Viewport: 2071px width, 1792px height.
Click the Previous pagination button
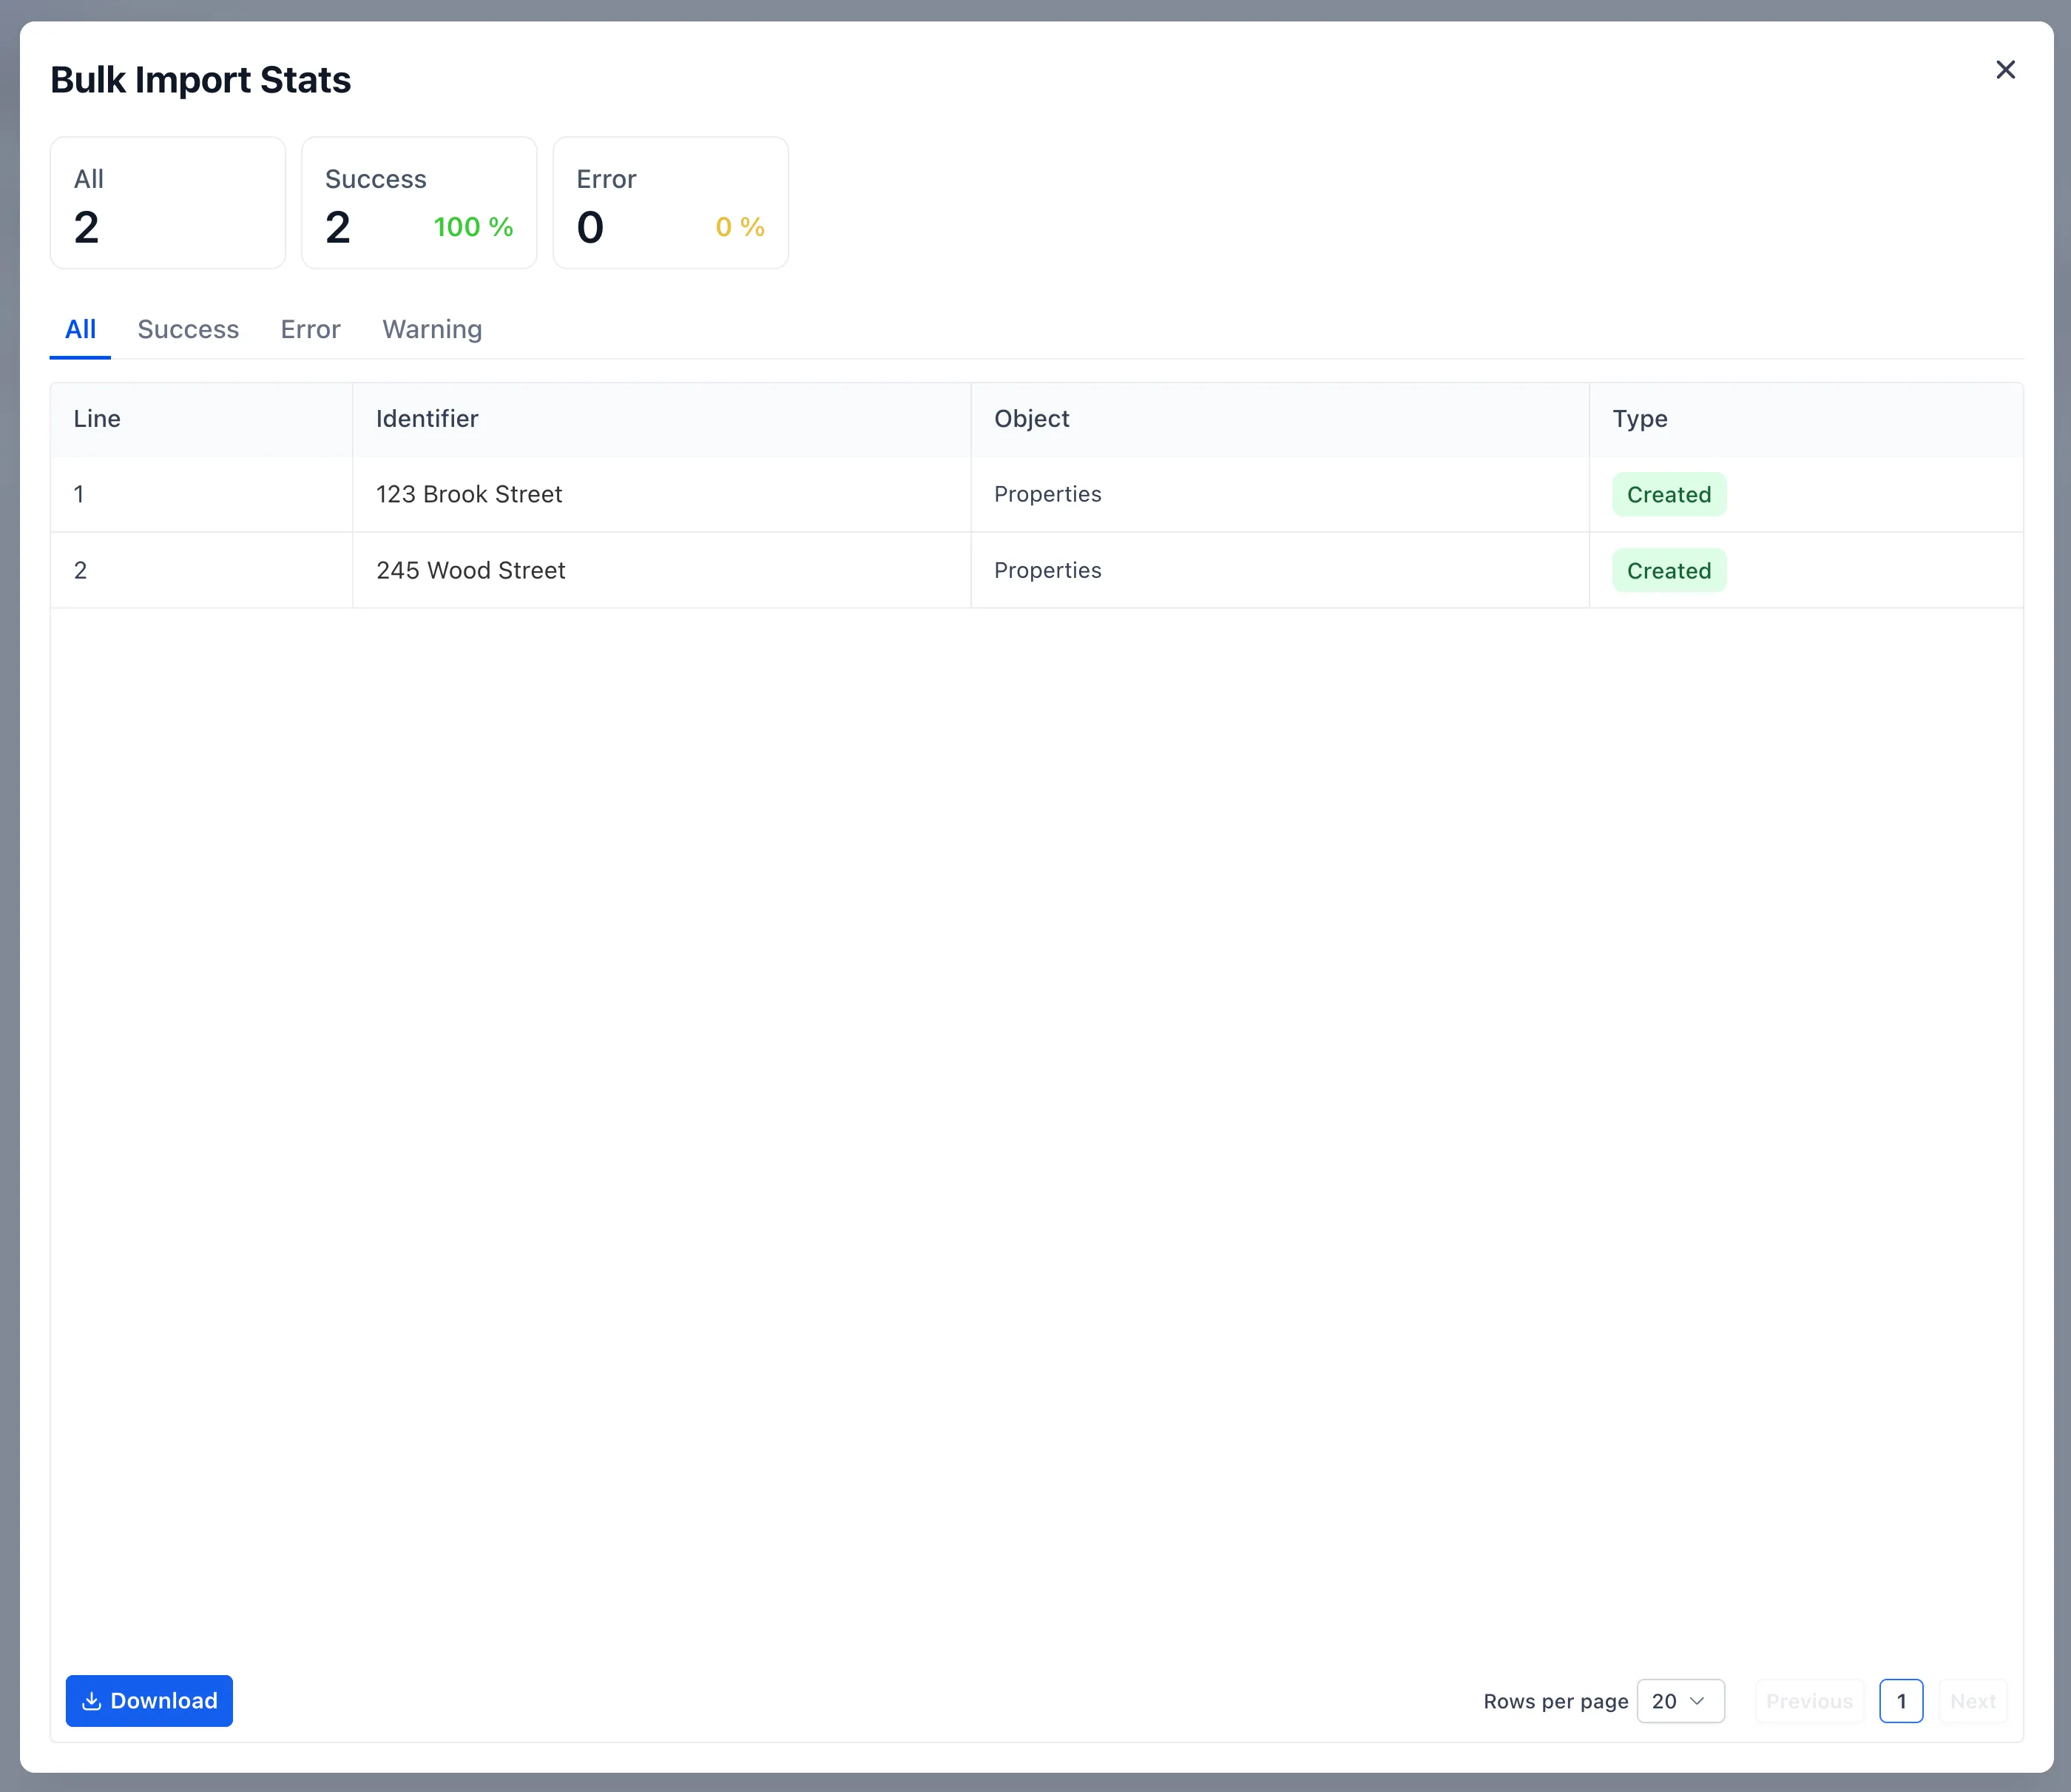[x=1809, y=1700]
